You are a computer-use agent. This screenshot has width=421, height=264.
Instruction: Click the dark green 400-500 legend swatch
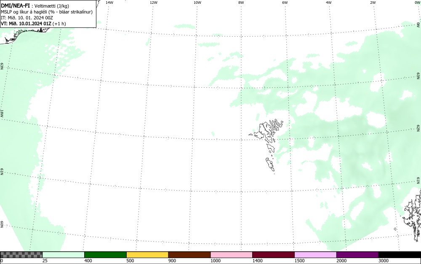click(105, 255)
